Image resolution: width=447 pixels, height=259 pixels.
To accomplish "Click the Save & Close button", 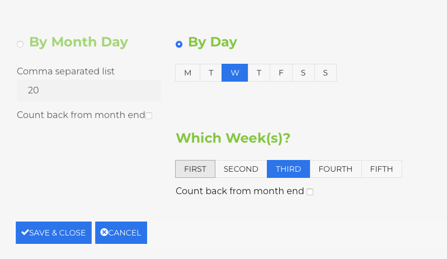I will (x=54, y=233).
